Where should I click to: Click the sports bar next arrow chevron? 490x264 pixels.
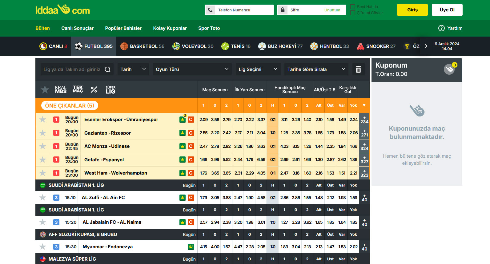(x=426, y=46)
